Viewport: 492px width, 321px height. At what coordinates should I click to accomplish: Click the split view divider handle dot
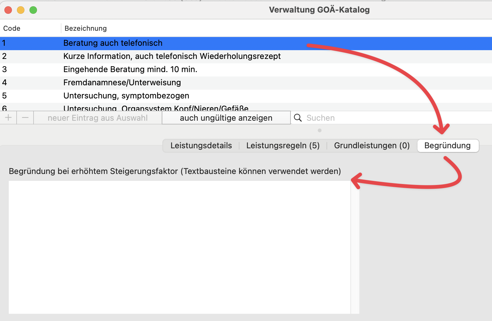320,130
